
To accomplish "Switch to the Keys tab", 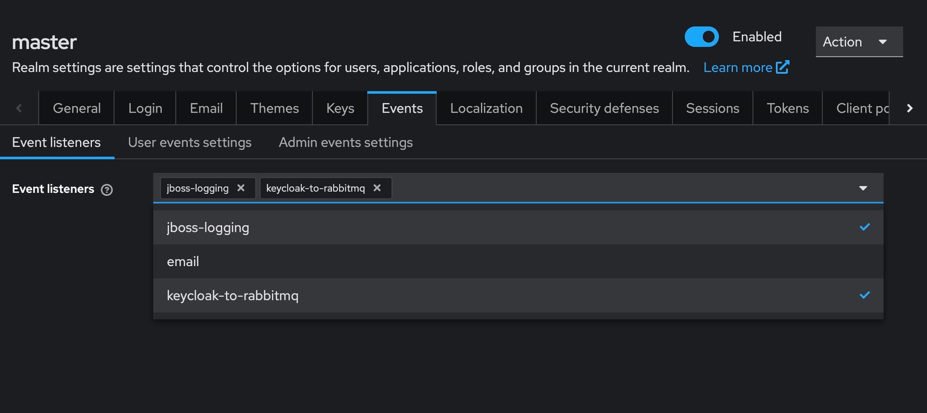I will tap(340, 108).
